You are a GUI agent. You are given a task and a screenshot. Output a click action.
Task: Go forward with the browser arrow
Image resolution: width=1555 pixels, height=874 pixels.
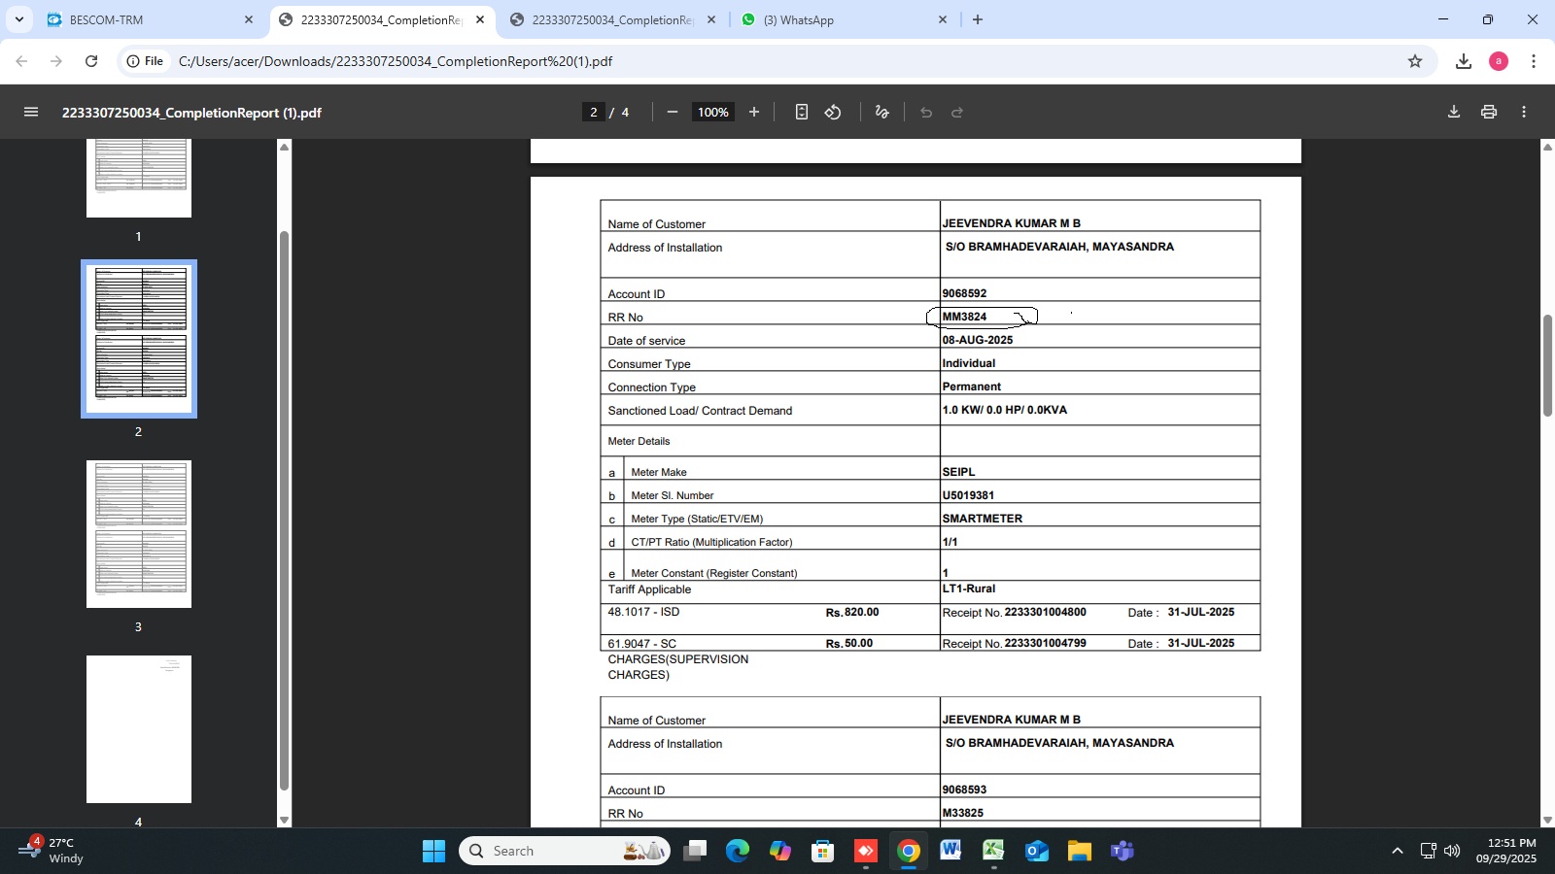[x=56, y=61]
